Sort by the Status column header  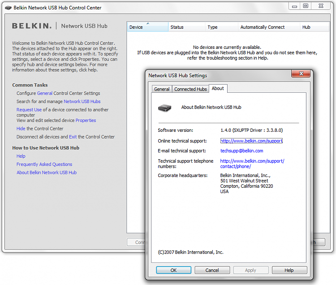(187, 27)
